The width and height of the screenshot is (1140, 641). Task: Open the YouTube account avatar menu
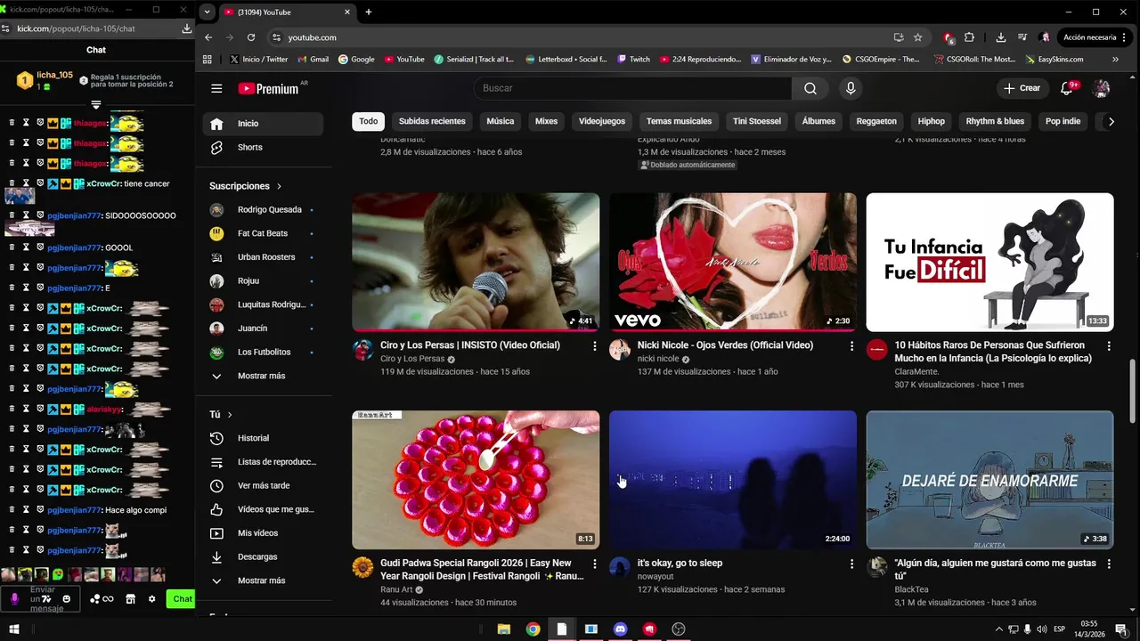1102,88
